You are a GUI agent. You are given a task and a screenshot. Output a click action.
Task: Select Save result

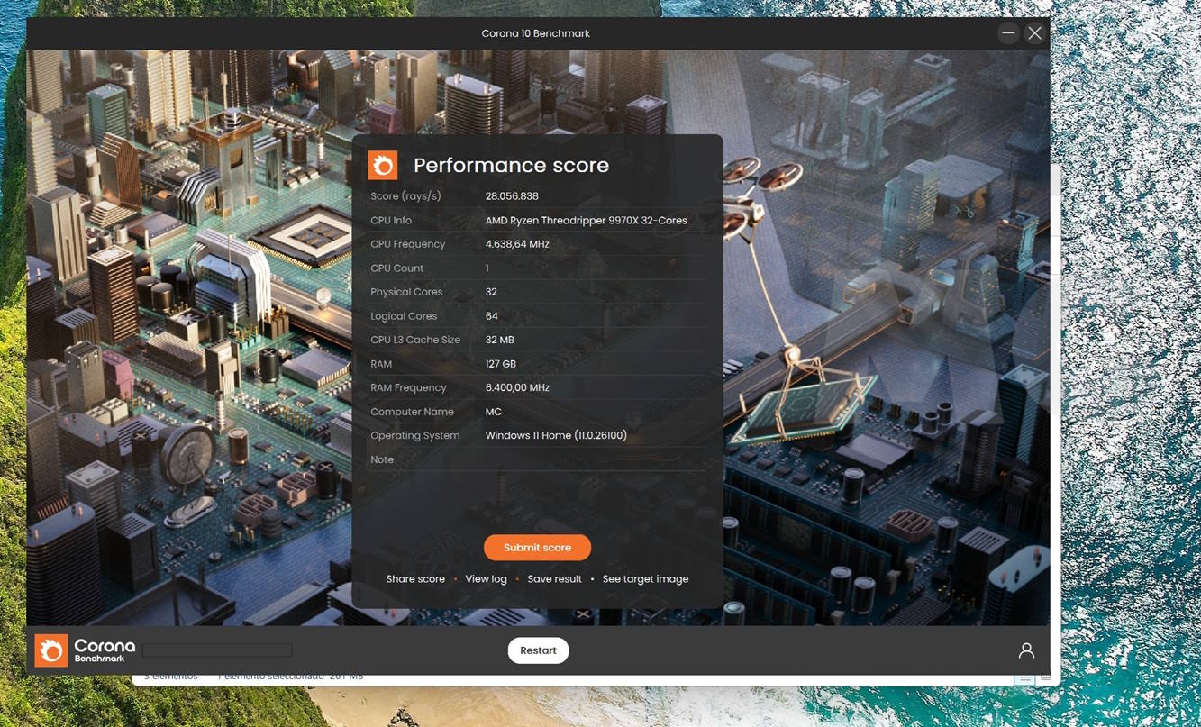coord(554,579)
